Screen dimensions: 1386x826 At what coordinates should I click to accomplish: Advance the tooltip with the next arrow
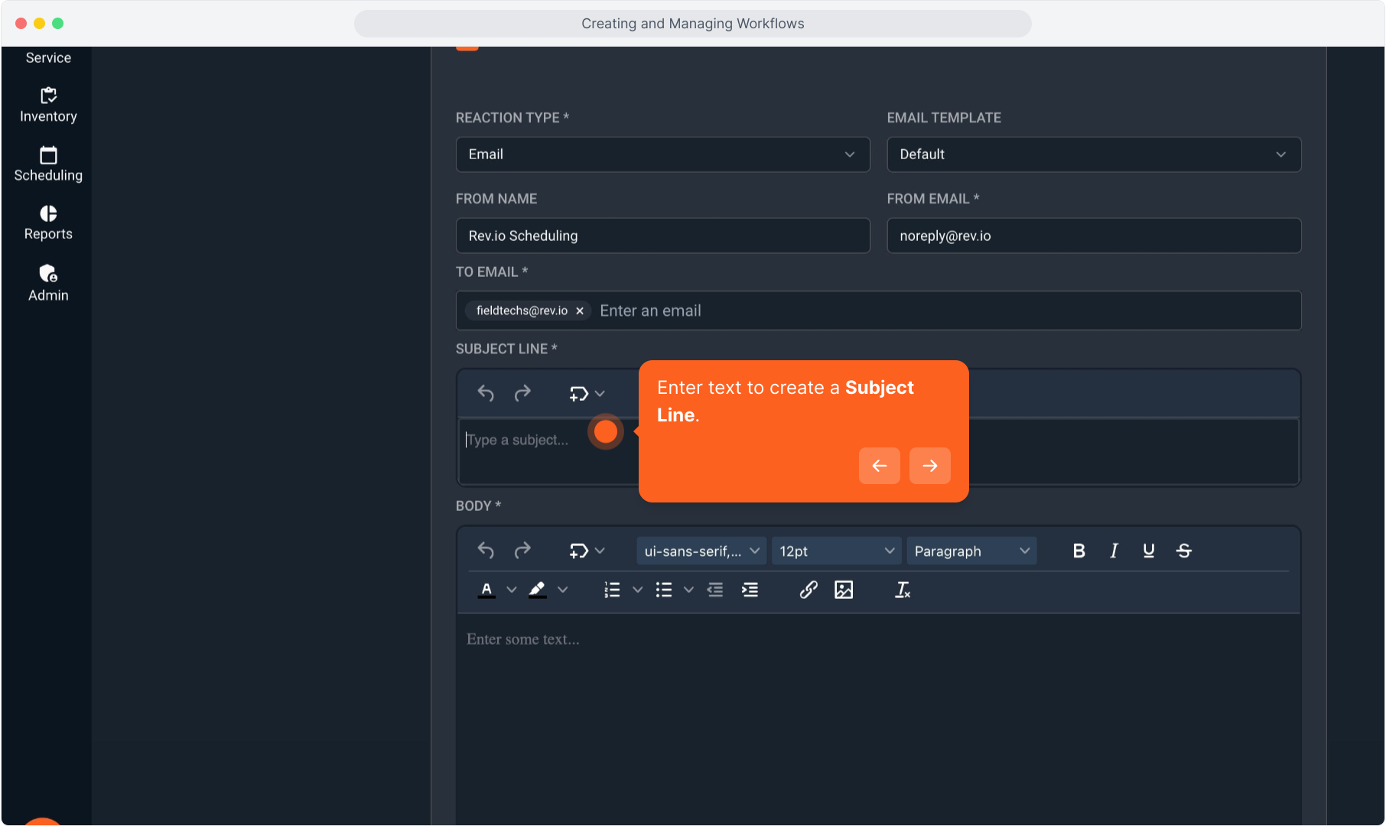click(929, 466)
